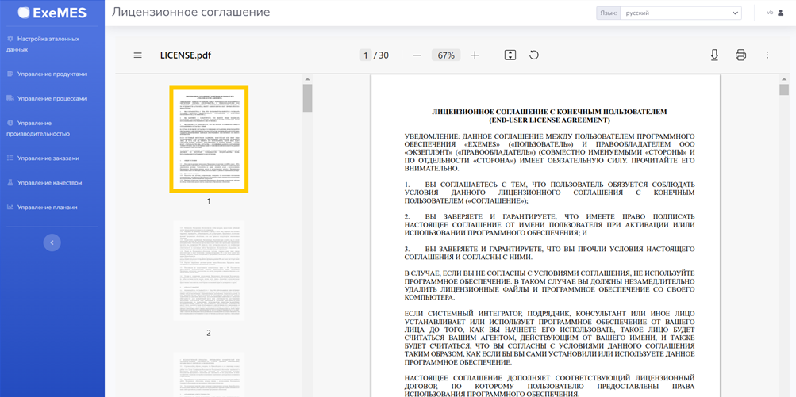Rotate the PDF document counterclockwise
The image size is (796, 397).
(534, 55)
